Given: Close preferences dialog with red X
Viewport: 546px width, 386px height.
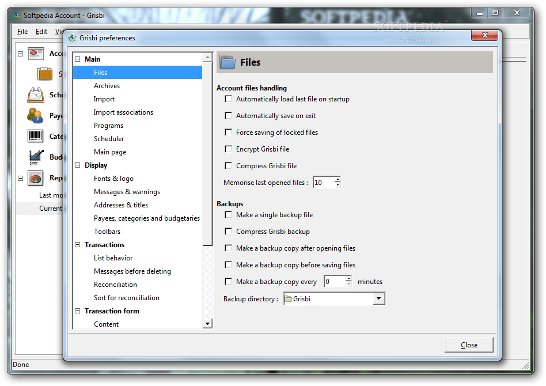Looking at the screenshot, I should [485, 35].
